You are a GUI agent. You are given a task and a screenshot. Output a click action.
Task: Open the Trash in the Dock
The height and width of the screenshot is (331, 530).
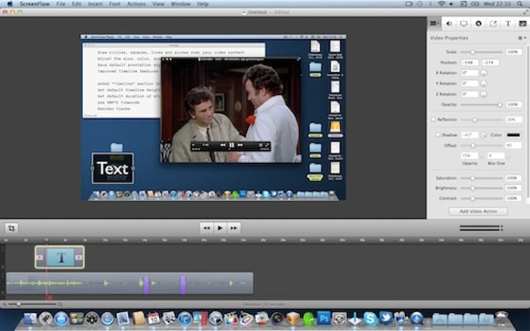(502, 318)
